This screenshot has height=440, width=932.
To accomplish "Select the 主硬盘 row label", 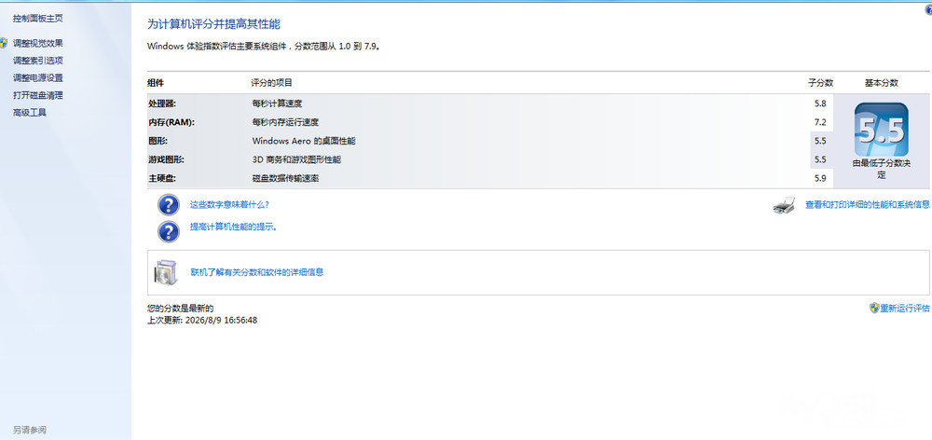I will (x=161, y=178).
